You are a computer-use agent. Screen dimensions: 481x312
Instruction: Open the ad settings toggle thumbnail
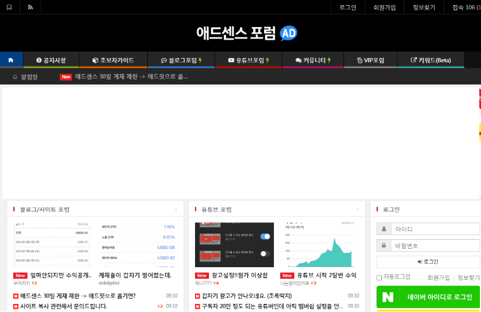coord(234,245)
